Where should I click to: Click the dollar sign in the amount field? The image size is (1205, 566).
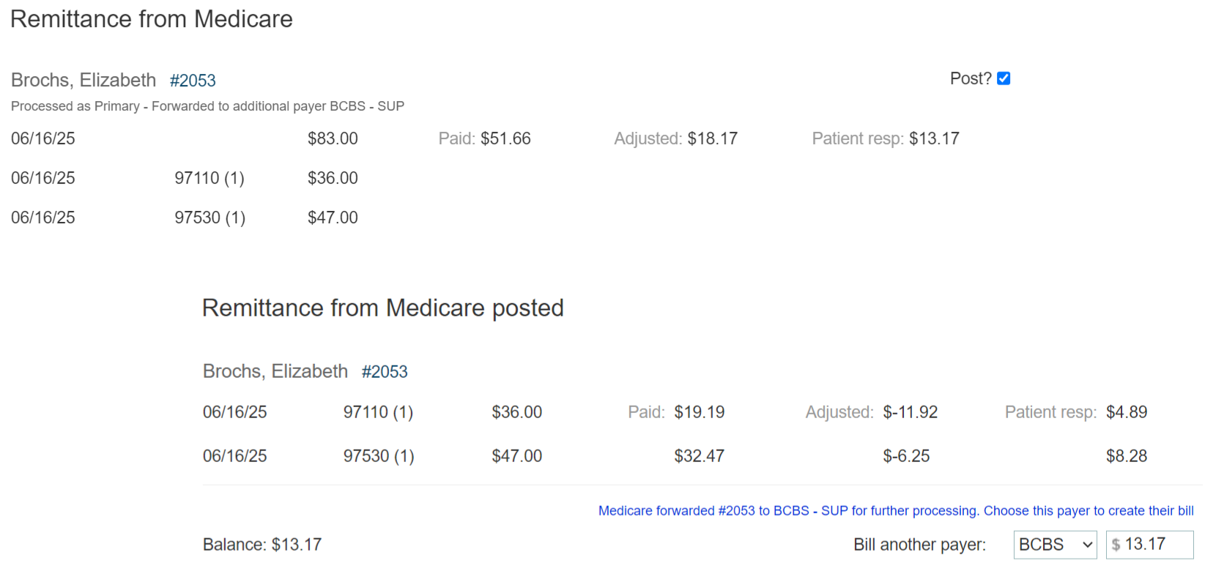1116,545
